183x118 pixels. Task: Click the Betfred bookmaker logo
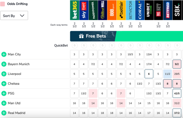point(168,10)
